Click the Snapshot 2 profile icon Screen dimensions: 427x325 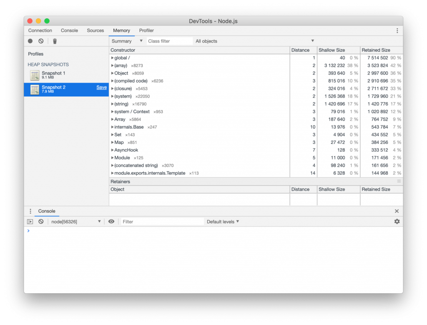(35, 89)
